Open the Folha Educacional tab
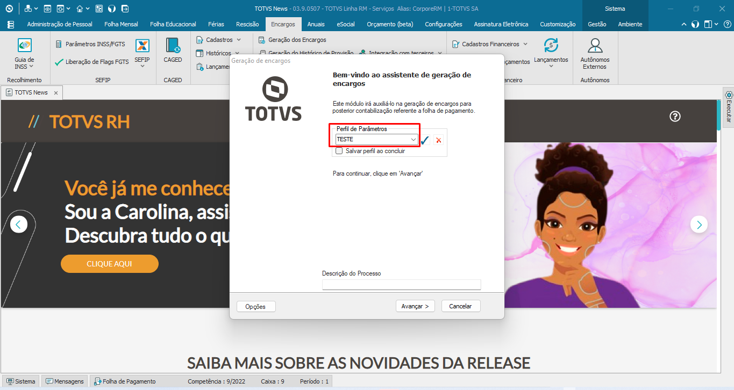The height and width of the screenshot is (390, 734). [173, 24]
